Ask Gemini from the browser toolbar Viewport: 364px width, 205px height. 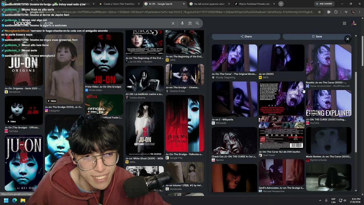click(324, 4)
